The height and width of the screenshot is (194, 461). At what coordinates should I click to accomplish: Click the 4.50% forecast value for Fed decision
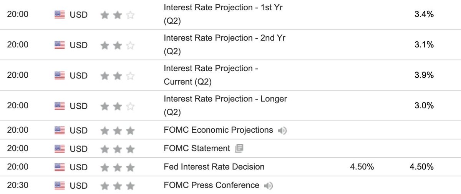point(362,167)
